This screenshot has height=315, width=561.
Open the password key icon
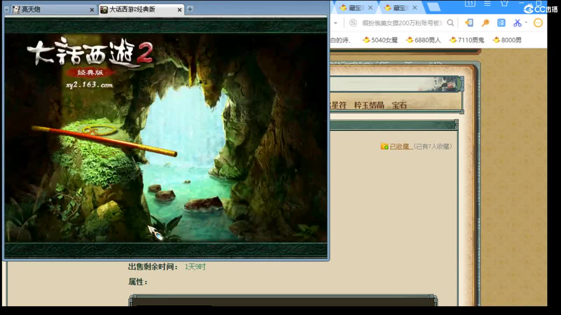(x=485, y=23)
